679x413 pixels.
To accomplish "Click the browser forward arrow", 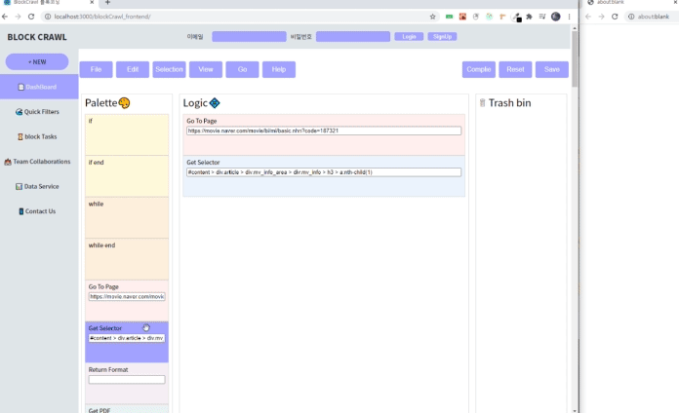I will (x=18, y=17).
